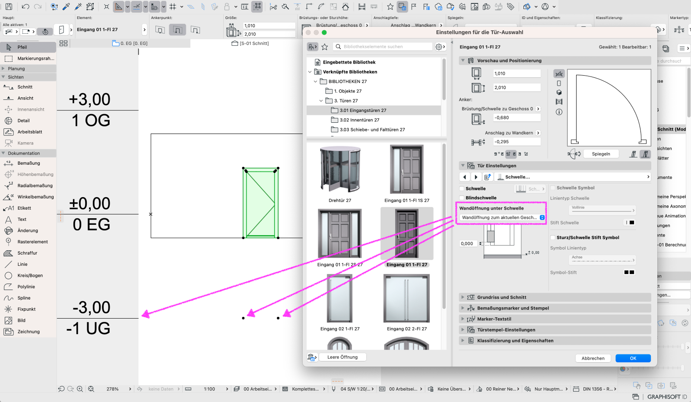Screen dimensions: 691x402
Task: Select the Markierungsrahmen tool
Action: [x=28, y=58]
